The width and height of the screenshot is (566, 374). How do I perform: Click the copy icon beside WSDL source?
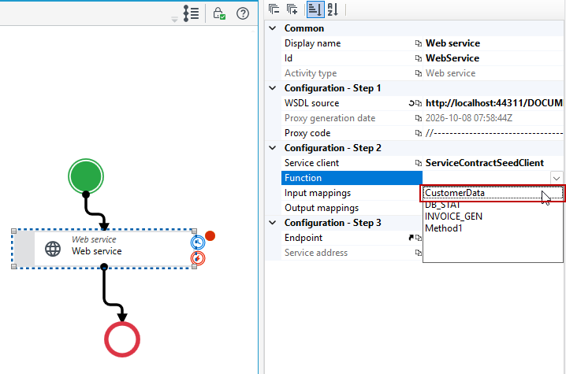(x=419, y=103)
